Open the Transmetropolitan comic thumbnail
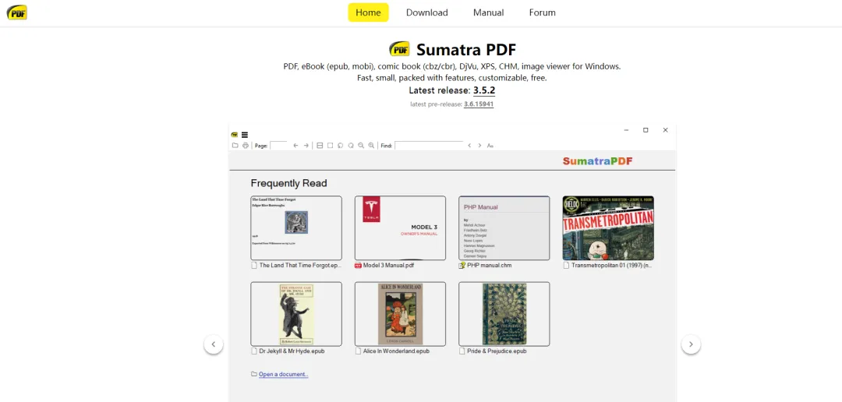Viewport: 842px width, 402px height. tap(608, 228)
